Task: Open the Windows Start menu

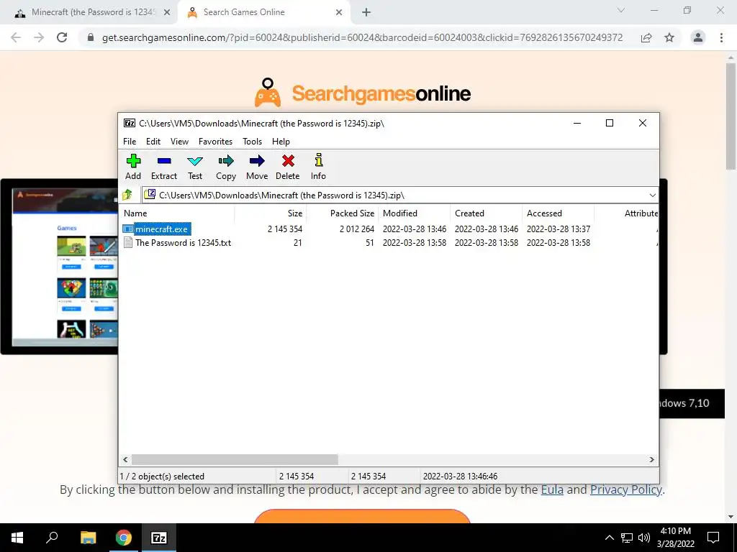Action: [17, 538]
